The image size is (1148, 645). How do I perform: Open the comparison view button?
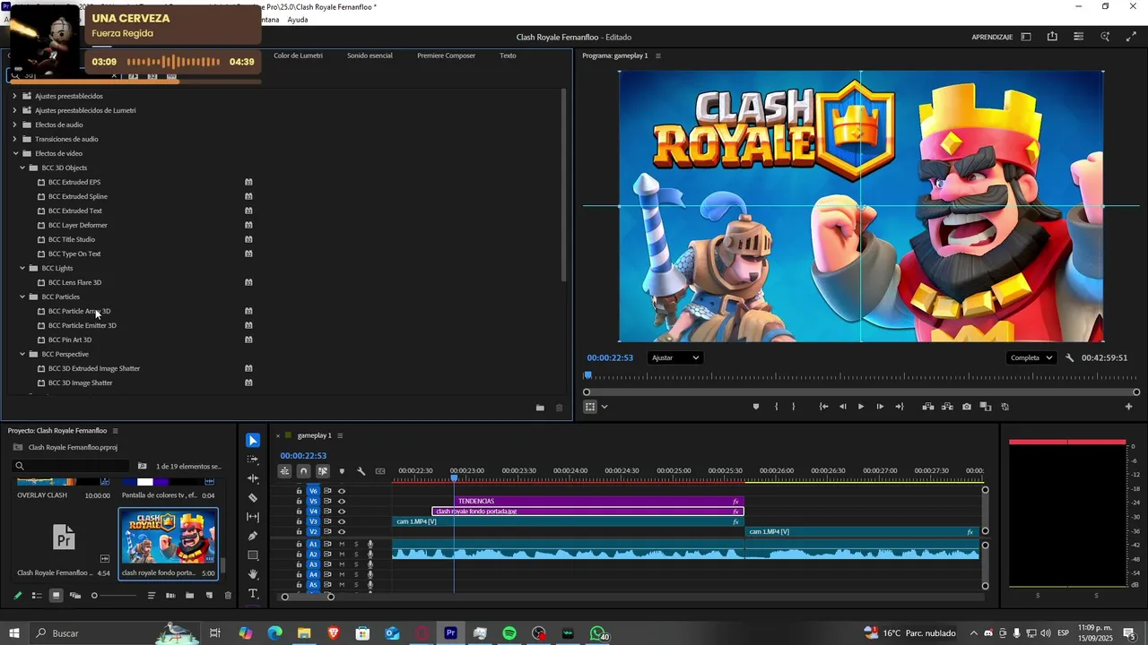point(986,407)
